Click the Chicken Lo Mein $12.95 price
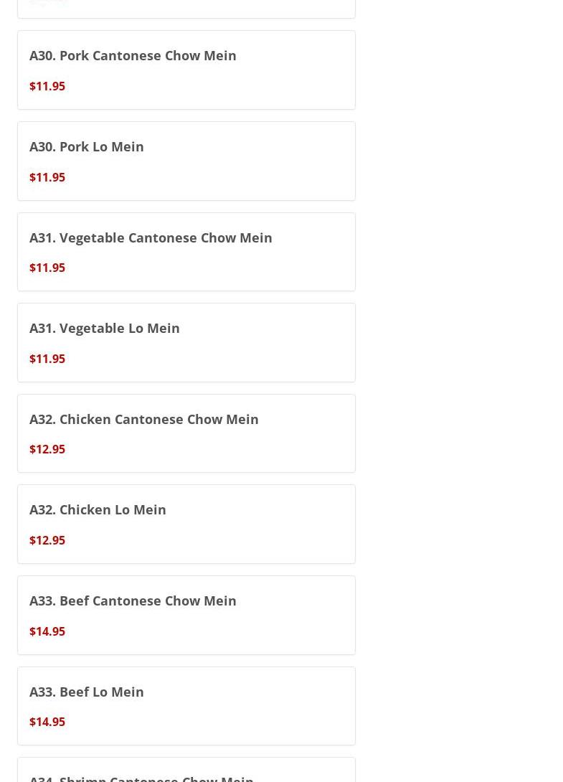The width and height of the screenshot is (563, 782). (x=47, y=540)
